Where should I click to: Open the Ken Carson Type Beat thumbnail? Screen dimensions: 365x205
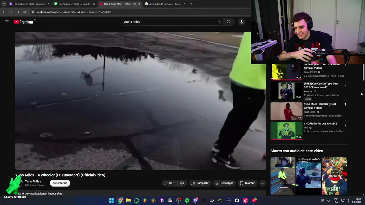tap(286, 91)
